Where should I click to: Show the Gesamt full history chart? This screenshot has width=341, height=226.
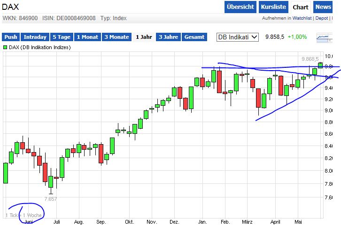(194, 37)
